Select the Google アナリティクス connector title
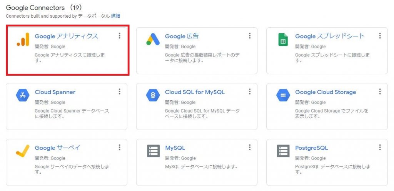394x191 pixels. point(66,37)
